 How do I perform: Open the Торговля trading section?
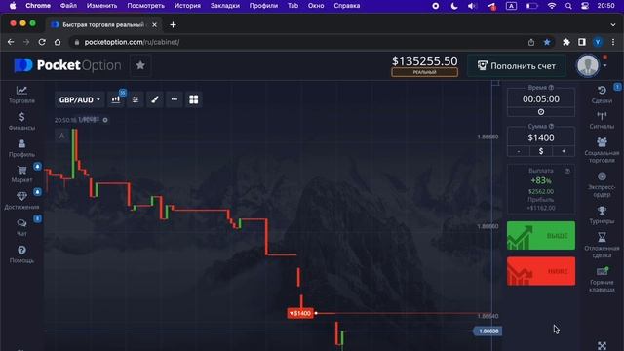pyautogui.click(x=21, y=95)
